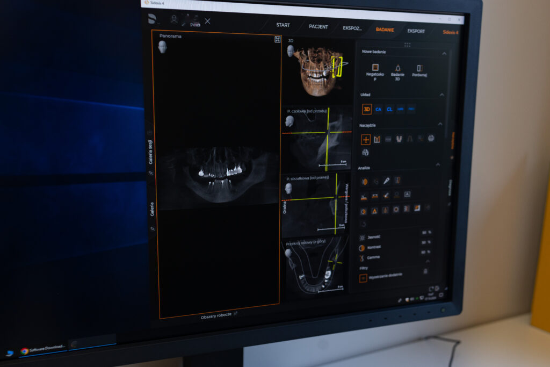The image size is (550, 367).
Task: Open the PACJENT tab
Action: coord(318,26)
